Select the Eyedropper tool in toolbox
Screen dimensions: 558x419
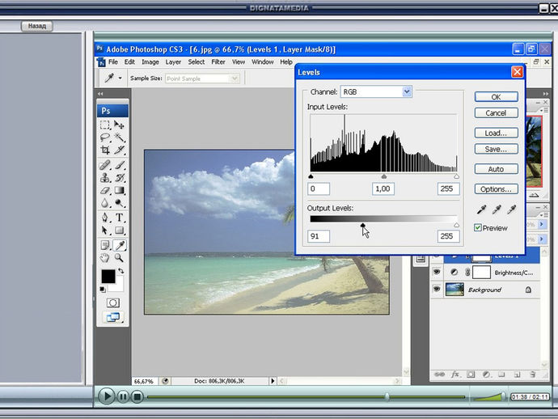pos(120,245)
